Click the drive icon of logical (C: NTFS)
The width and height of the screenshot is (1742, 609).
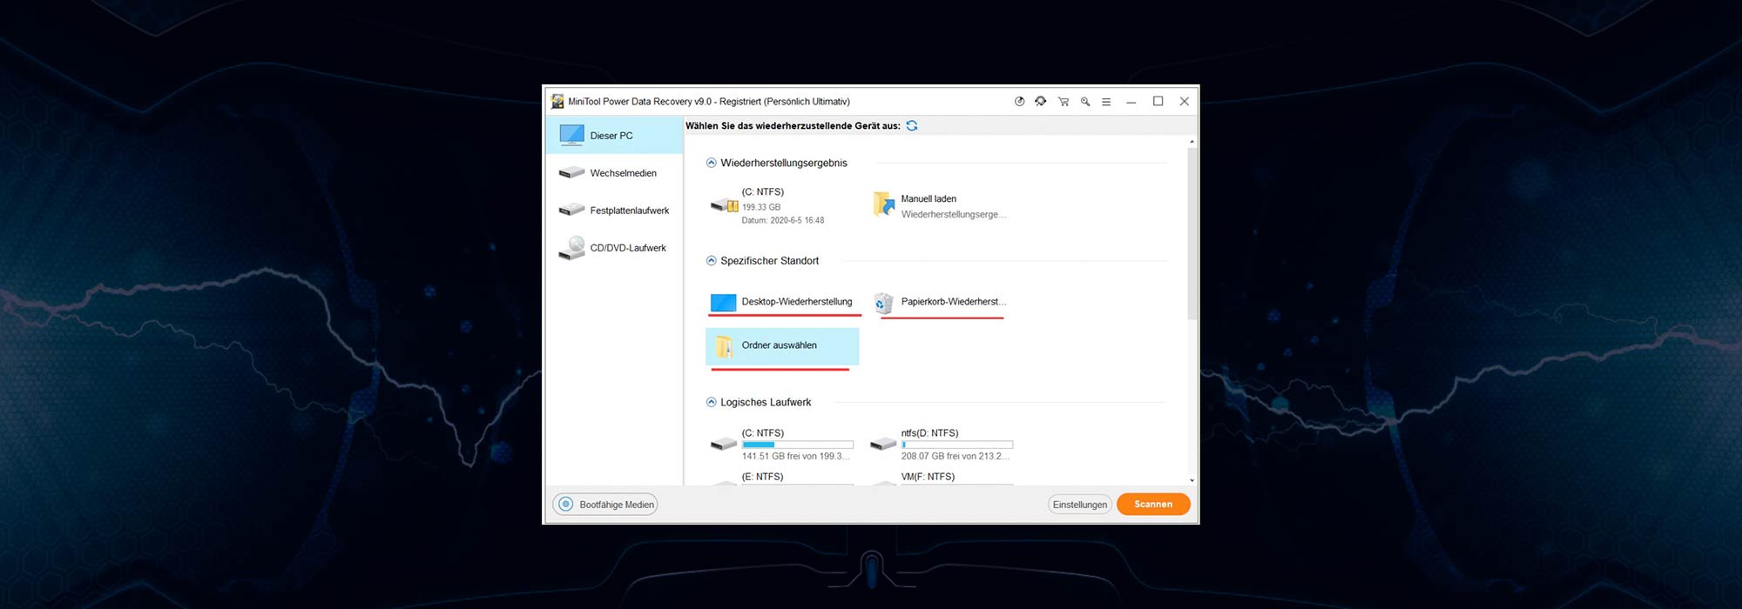724,445
